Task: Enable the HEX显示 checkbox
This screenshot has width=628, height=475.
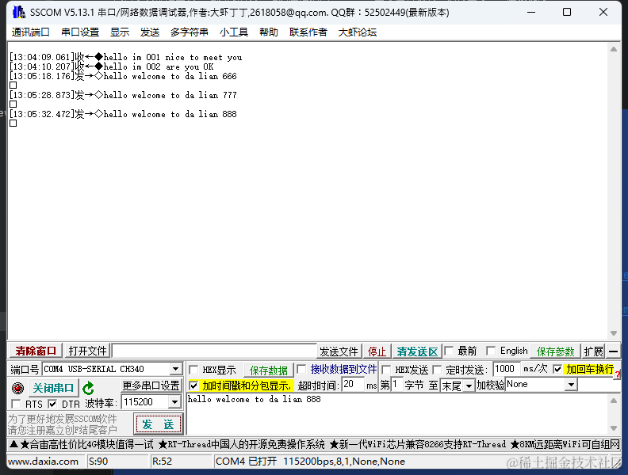Action: click(x=193, y=370)
